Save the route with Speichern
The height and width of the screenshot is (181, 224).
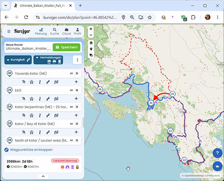66,47
